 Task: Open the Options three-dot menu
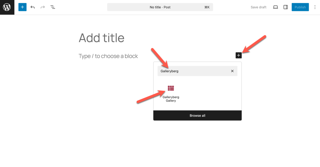pos(315,7)
